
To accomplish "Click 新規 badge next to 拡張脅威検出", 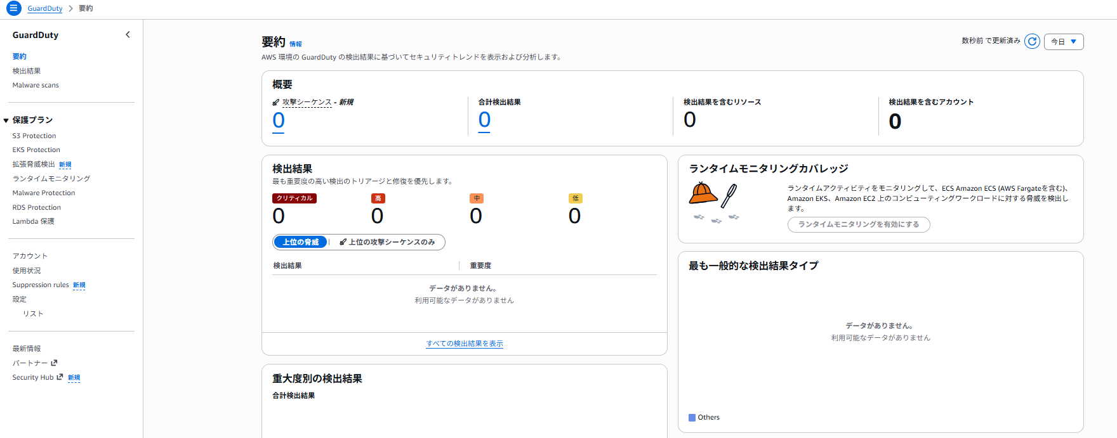I will pos(65,165).
